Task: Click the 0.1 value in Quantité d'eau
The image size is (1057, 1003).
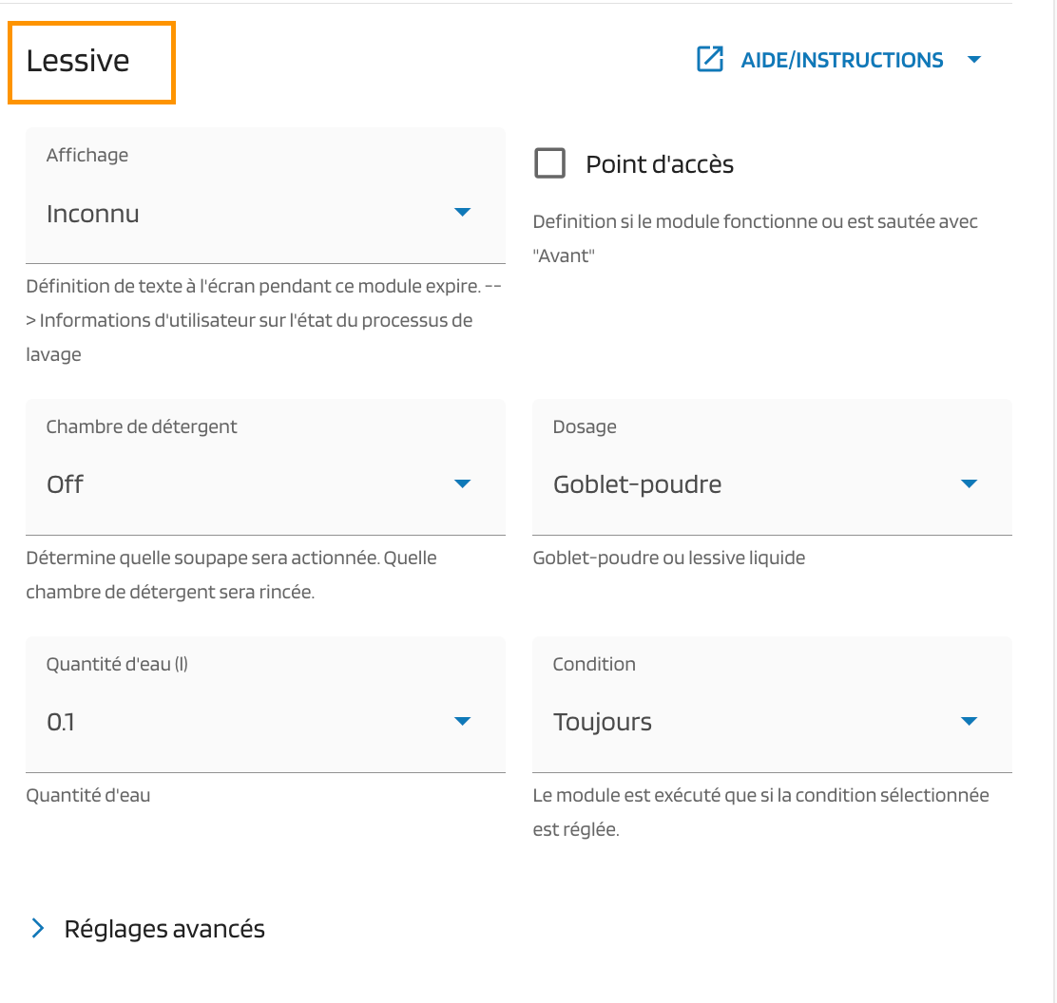Action: coord(61,722)
